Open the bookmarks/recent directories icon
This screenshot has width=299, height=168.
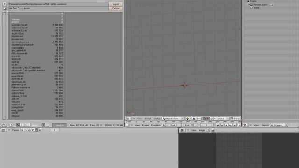tap(5, 8)
